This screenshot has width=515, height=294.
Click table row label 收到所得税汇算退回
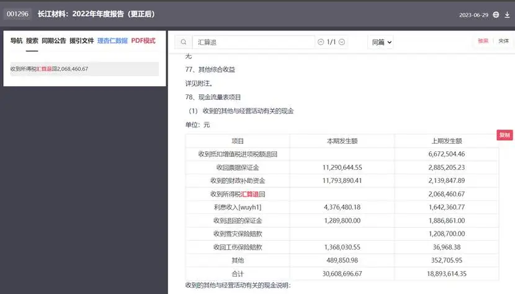click(238, 194)
